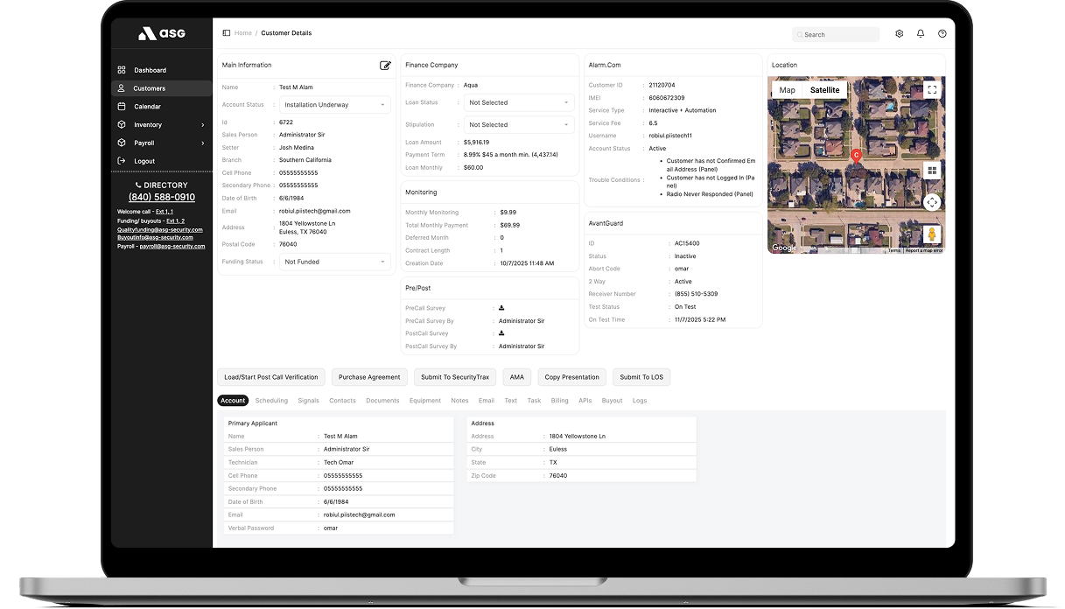The image size is (1065, 609).
Task: Download the PreCall Survey file
Action: click(x=502, y=308)
